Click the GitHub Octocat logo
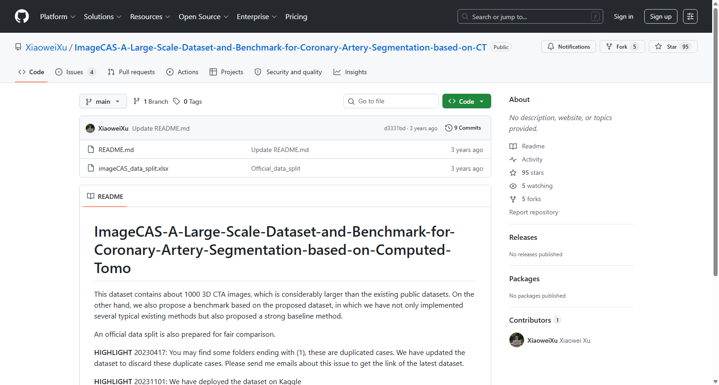 22,16
